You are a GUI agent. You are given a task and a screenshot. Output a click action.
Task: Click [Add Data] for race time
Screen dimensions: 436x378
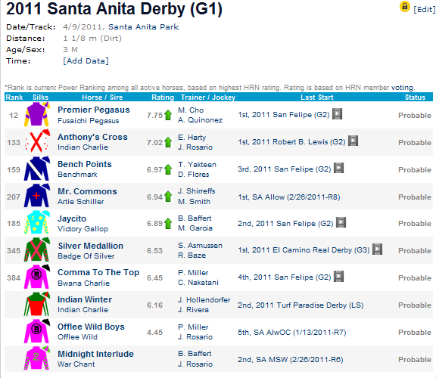[x=86, y=60]
